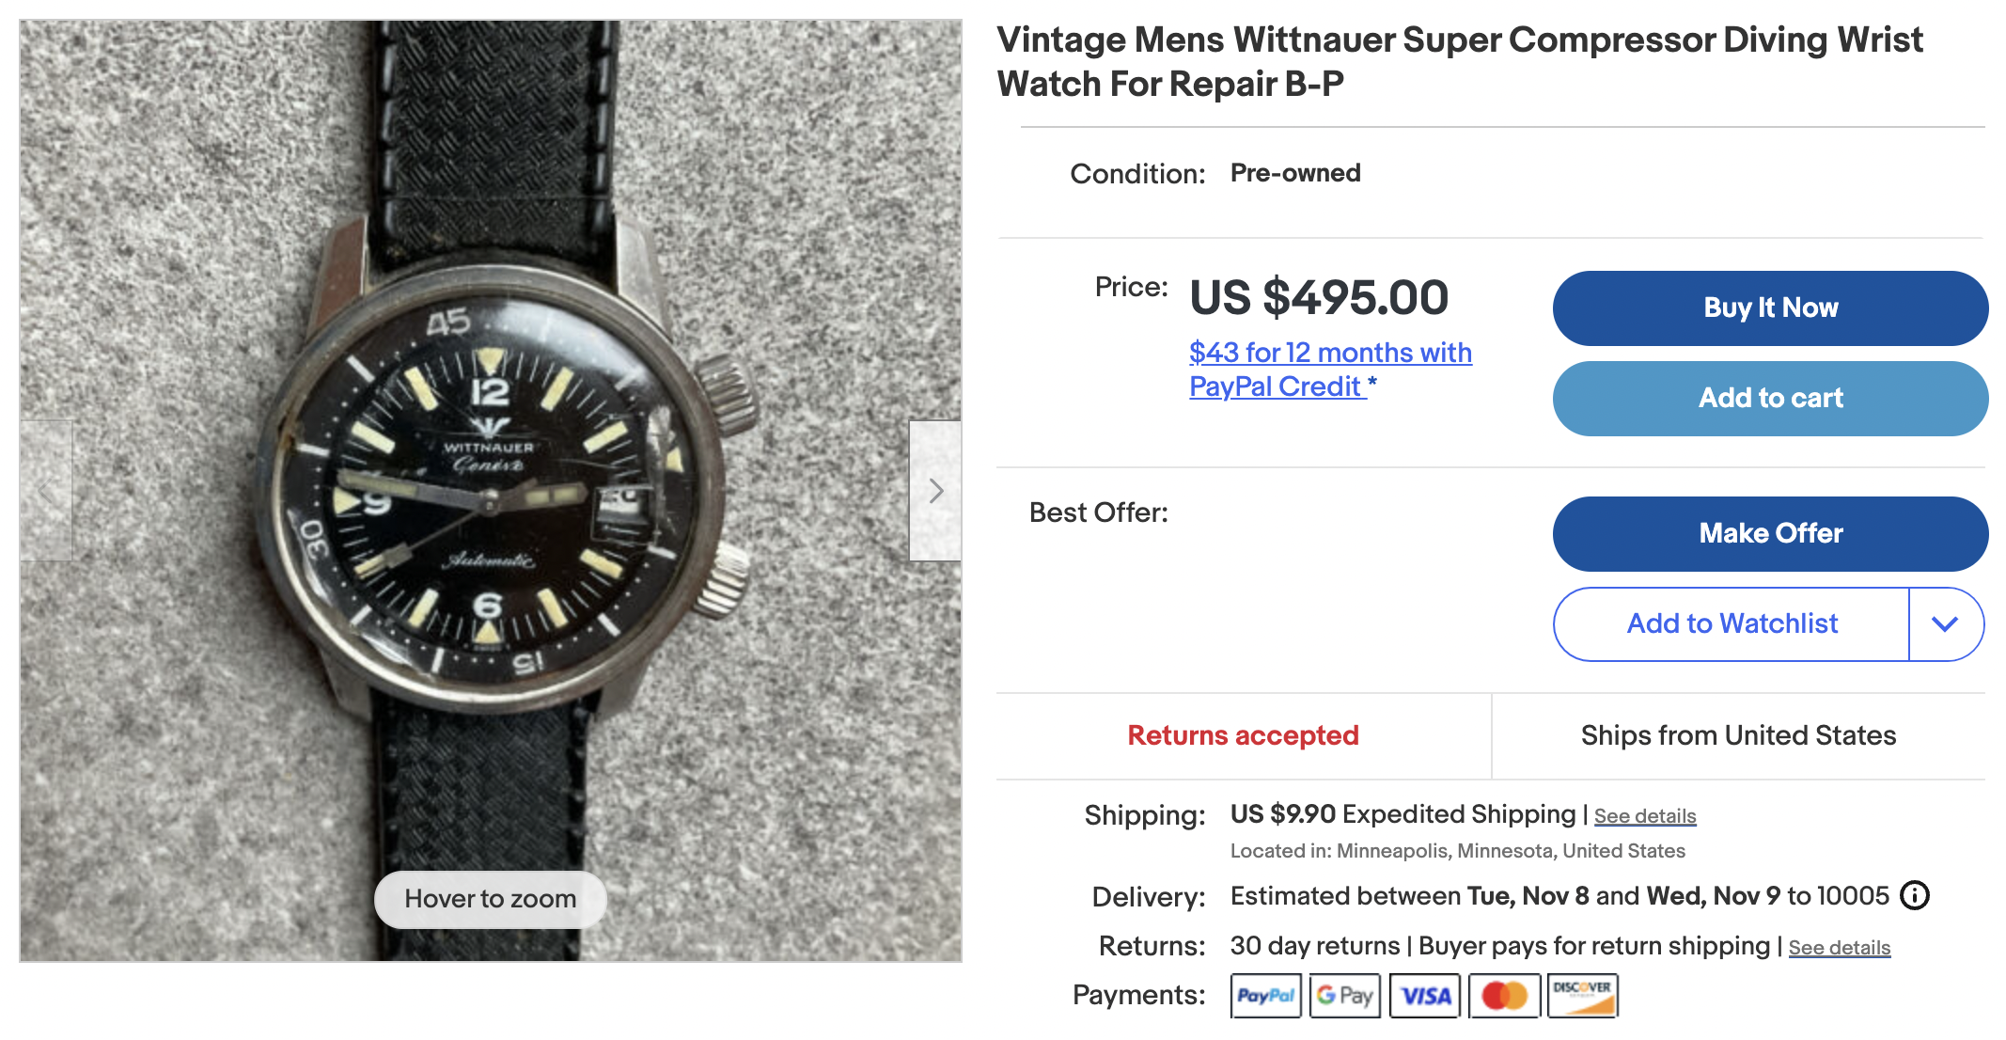The height and width of the screenshot is (1040, 2006).
Task: Click the Returns accepted text
Action: (1243, 735)
